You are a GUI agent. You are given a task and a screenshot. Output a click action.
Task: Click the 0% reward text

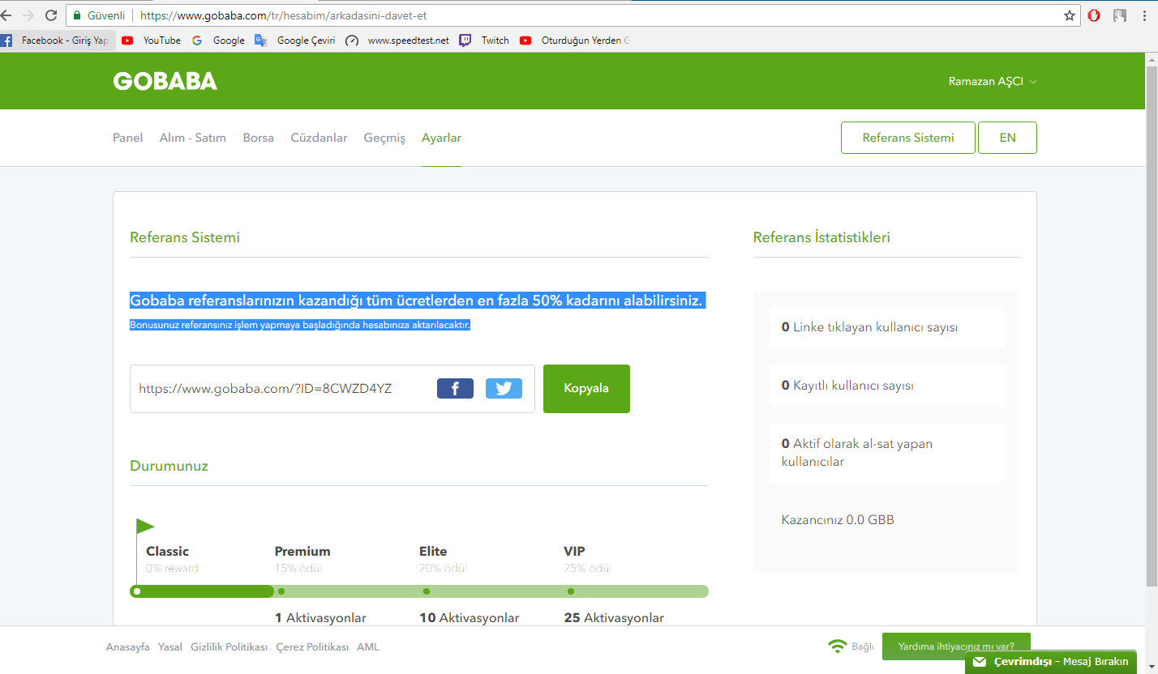coord(172,569)
